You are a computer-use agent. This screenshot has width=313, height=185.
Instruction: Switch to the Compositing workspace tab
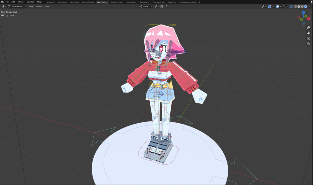(159, 2)
